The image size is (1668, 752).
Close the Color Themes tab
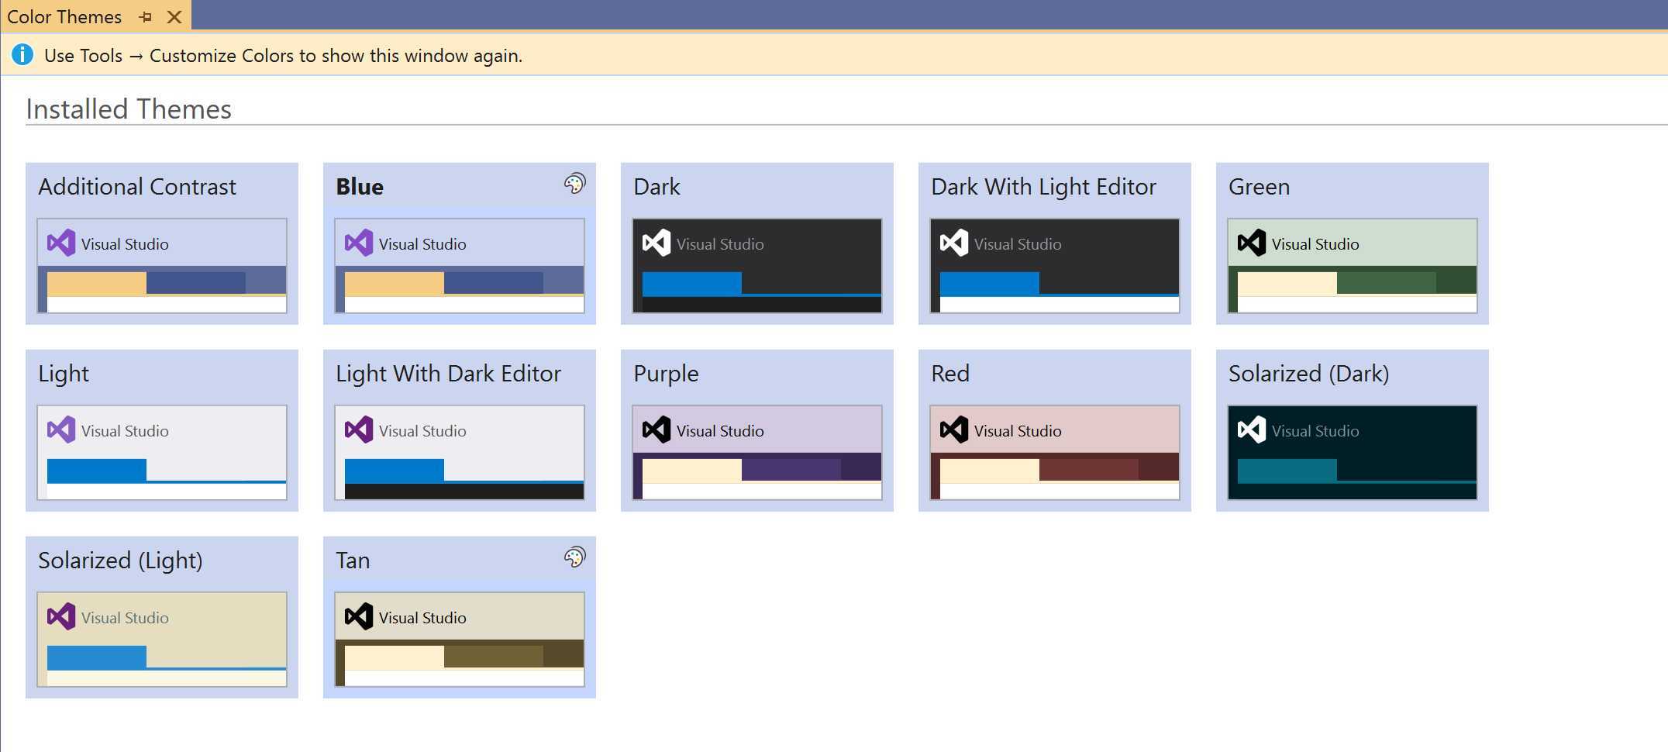pos(174,17)
